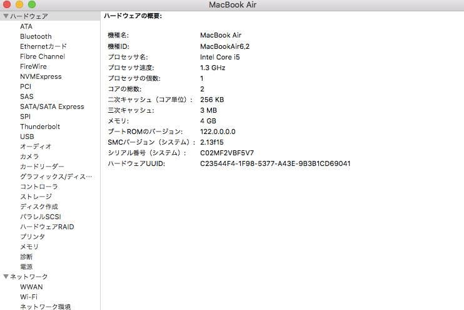Zoom the window with green button
Image resolution: width=464 pixels, height=310 pixels.
click(32, 4)
